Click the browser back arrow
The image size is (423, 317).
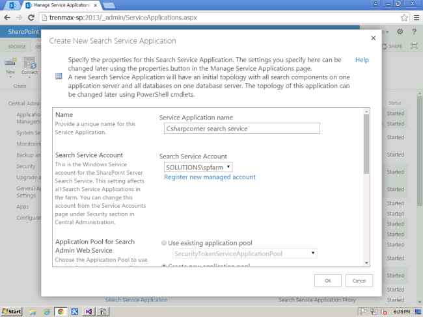pos(7,18)
